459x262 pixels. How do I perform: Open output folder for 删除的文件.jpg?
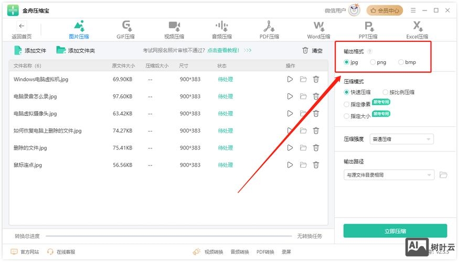[x=303, y=148]
